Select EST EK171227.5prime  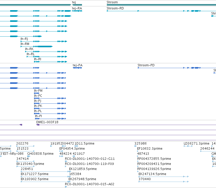coord(35,174)
